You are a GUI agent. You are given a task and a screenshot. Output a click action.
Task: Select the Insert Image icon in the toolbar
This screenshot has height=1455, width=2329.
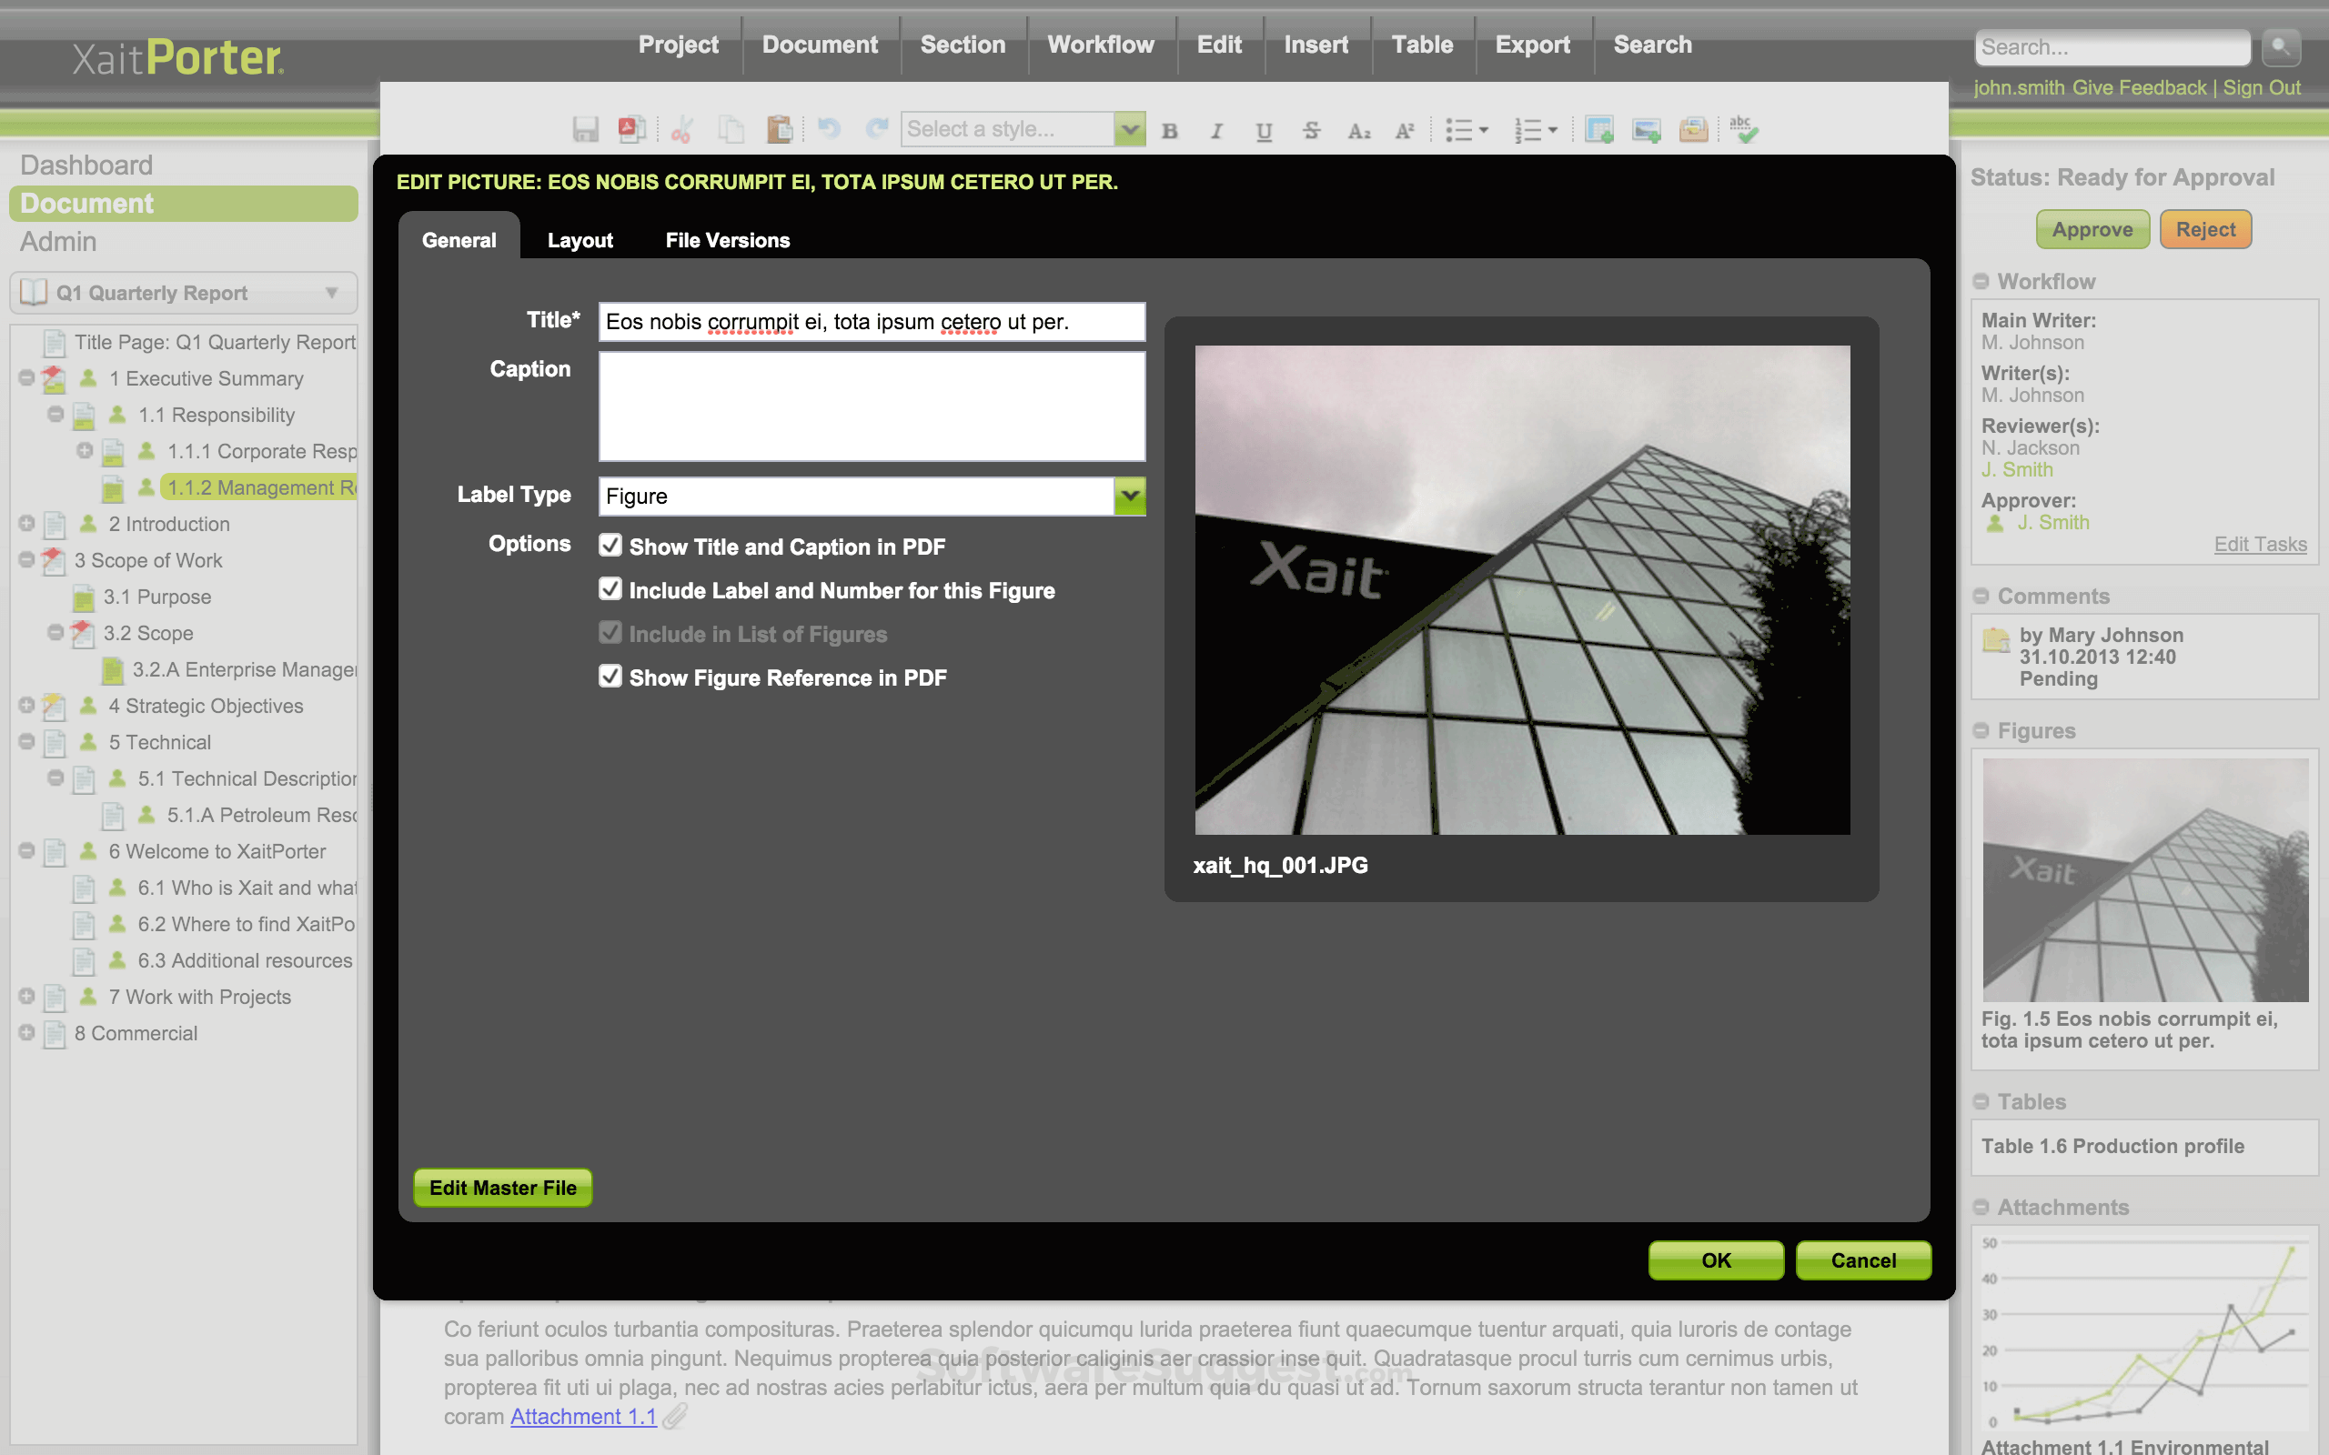[x=1648, y=129]
